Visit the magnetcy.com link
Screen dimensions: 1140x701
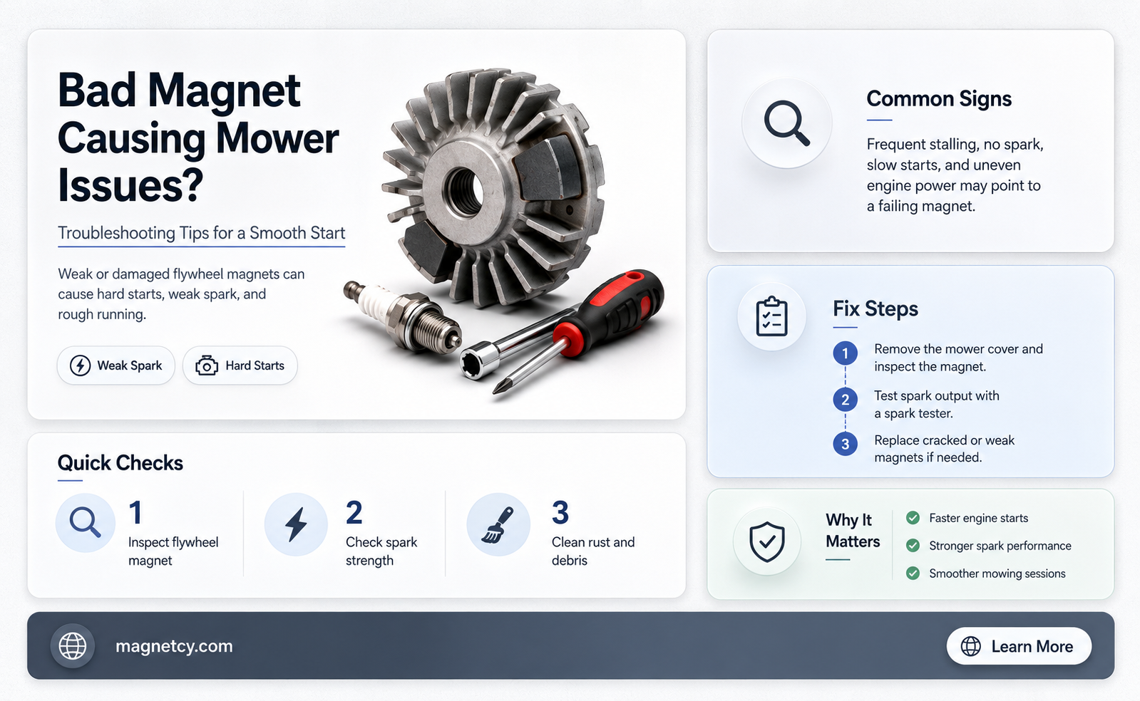tap(174, 646)
